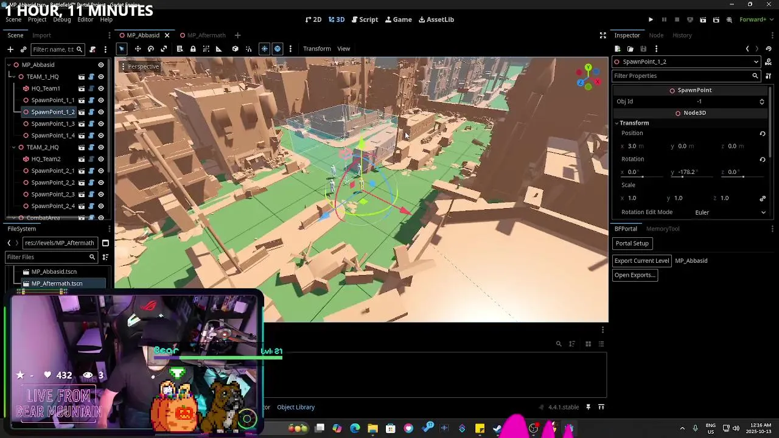This screenshot has height=438, width=779.
Task: Switch to the Node dock tab
Action: [x=656, y=35]
